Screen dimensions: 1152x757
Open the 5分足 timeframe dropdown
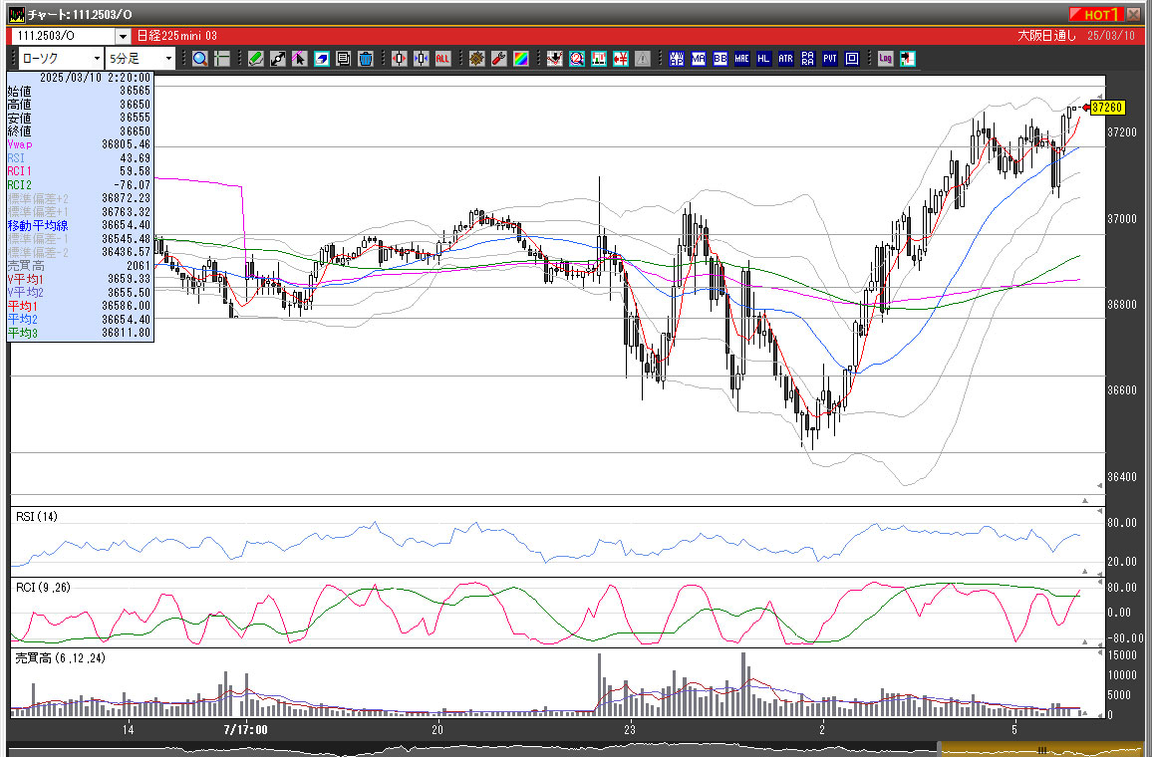[x=141, y=59]
